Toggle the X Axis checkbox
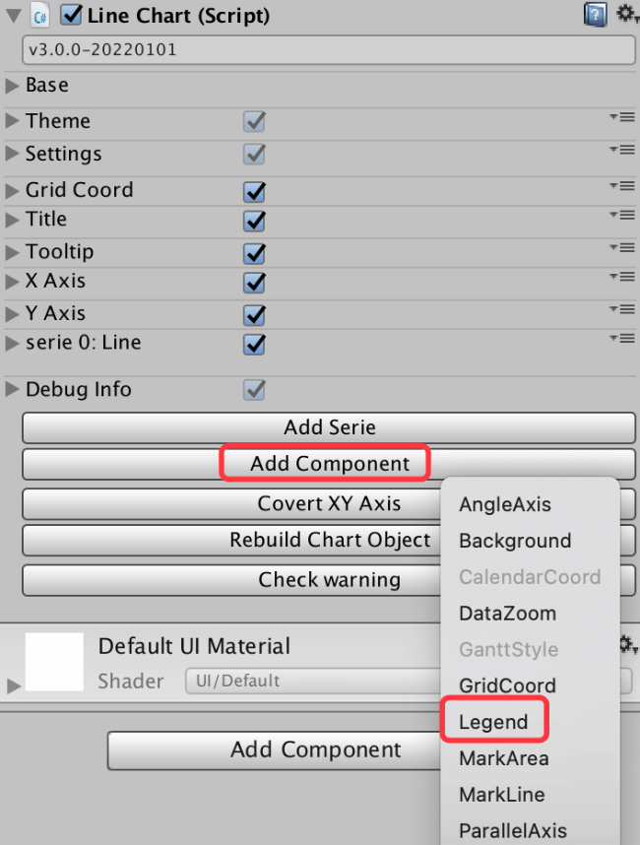This screenshot has height=845, width=640. [255, 283]
